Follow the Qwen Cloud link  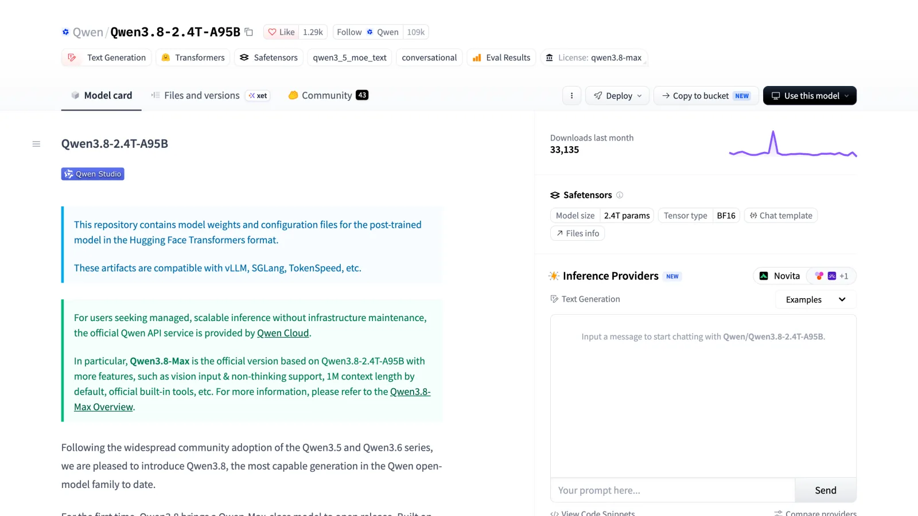[283, 333]
